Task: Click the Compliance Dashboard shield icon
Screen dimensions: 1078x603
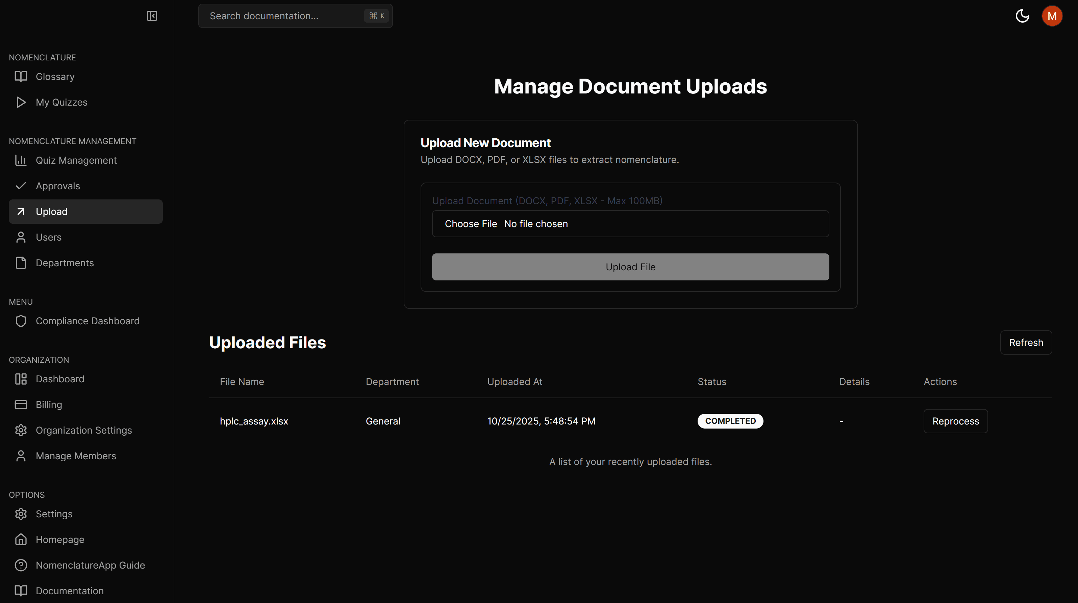Action: tap(21, 321)
